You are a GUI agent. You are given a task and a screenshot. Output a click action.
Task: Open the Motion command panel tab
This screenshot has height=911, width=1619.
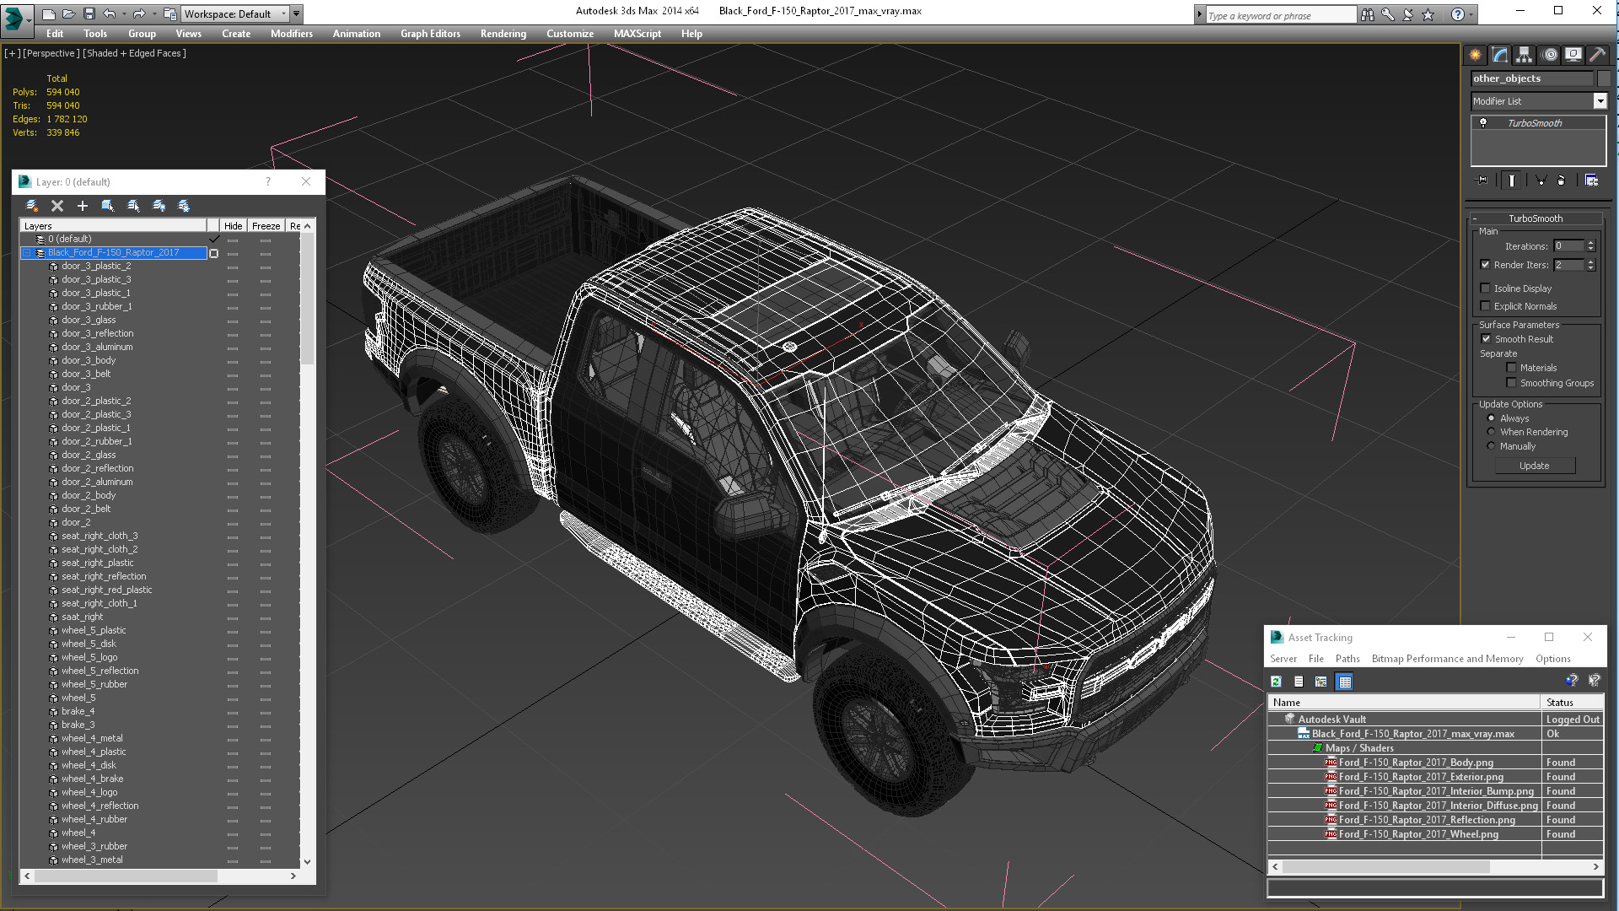click(1549, 55)
